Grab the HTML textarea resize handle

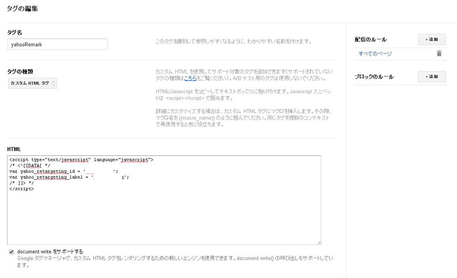319,243
